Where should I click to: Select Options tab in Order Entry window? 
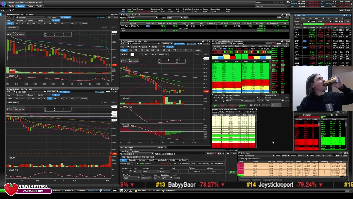click(129, 157)
